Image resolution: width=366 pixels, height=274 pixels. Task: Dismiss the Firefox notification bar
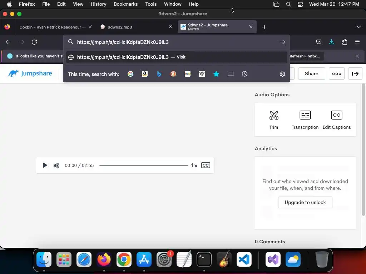tap(357, 56)
